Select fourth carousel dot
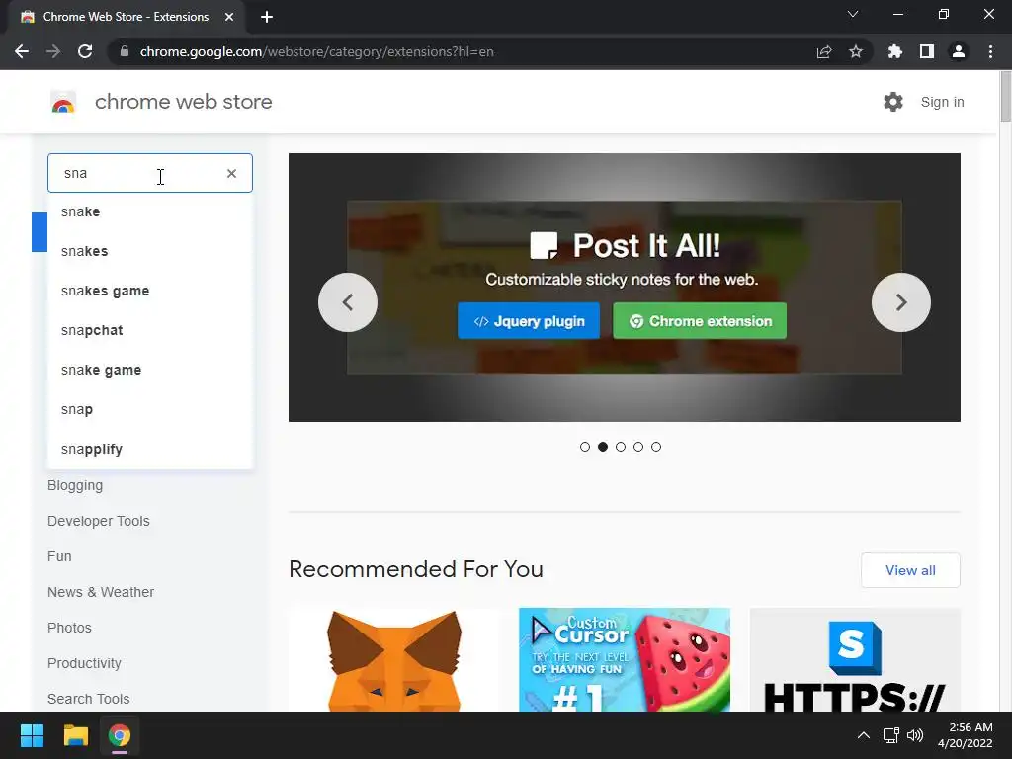1012x759 pixels. coord(638,447)
